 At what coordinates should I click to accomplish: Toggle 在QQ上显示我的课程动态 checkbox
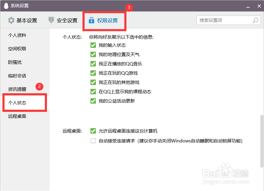click(93, 91)
